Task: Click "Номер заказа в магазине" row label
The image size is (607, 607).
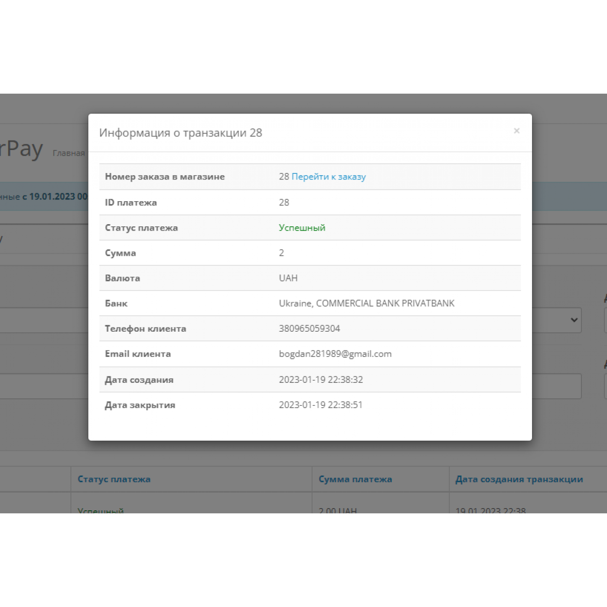Action: click(165, 176)
